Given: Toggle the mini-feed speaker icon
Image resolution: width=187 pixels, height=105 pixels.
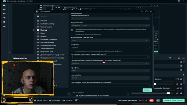Looking at the screenshot, I should [x=183, y=58].
